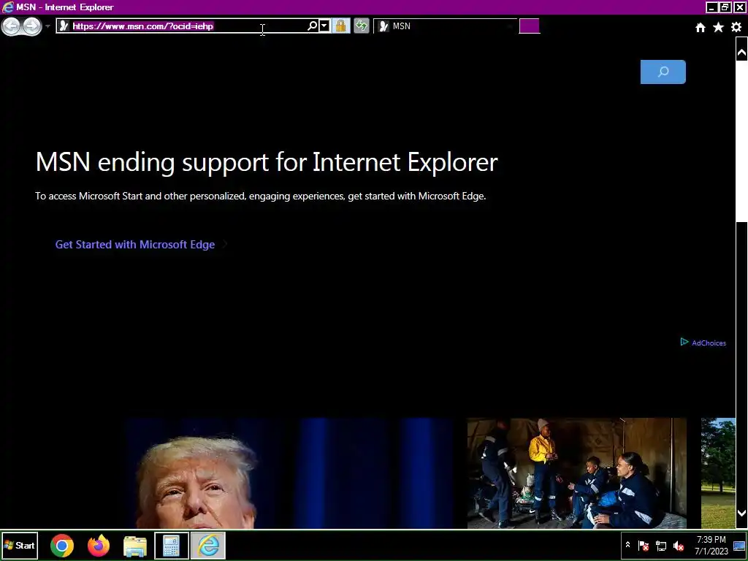
Task: Open the recent pages dropdown beside the navigation arrows
Action: click(x=47, y=26)
